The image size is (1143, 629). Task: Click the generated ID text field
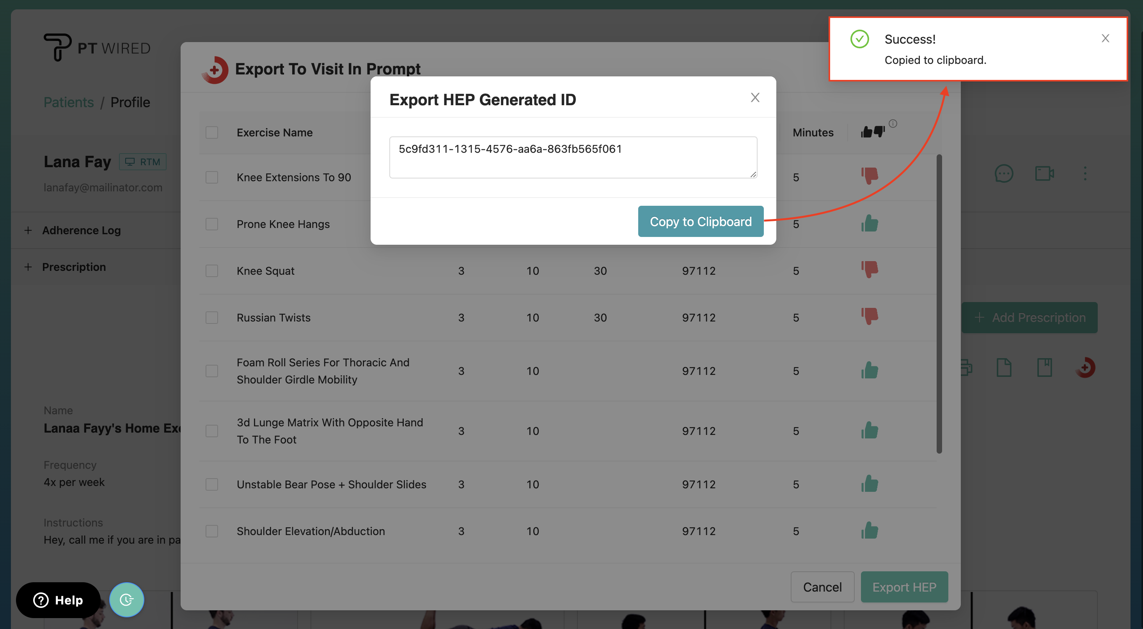point(572,157)
